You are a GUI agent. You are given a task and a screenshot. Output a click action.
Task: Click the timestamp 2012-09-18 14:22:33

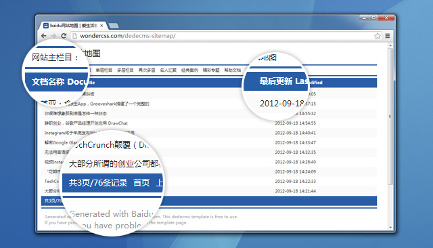click(295, 182)
